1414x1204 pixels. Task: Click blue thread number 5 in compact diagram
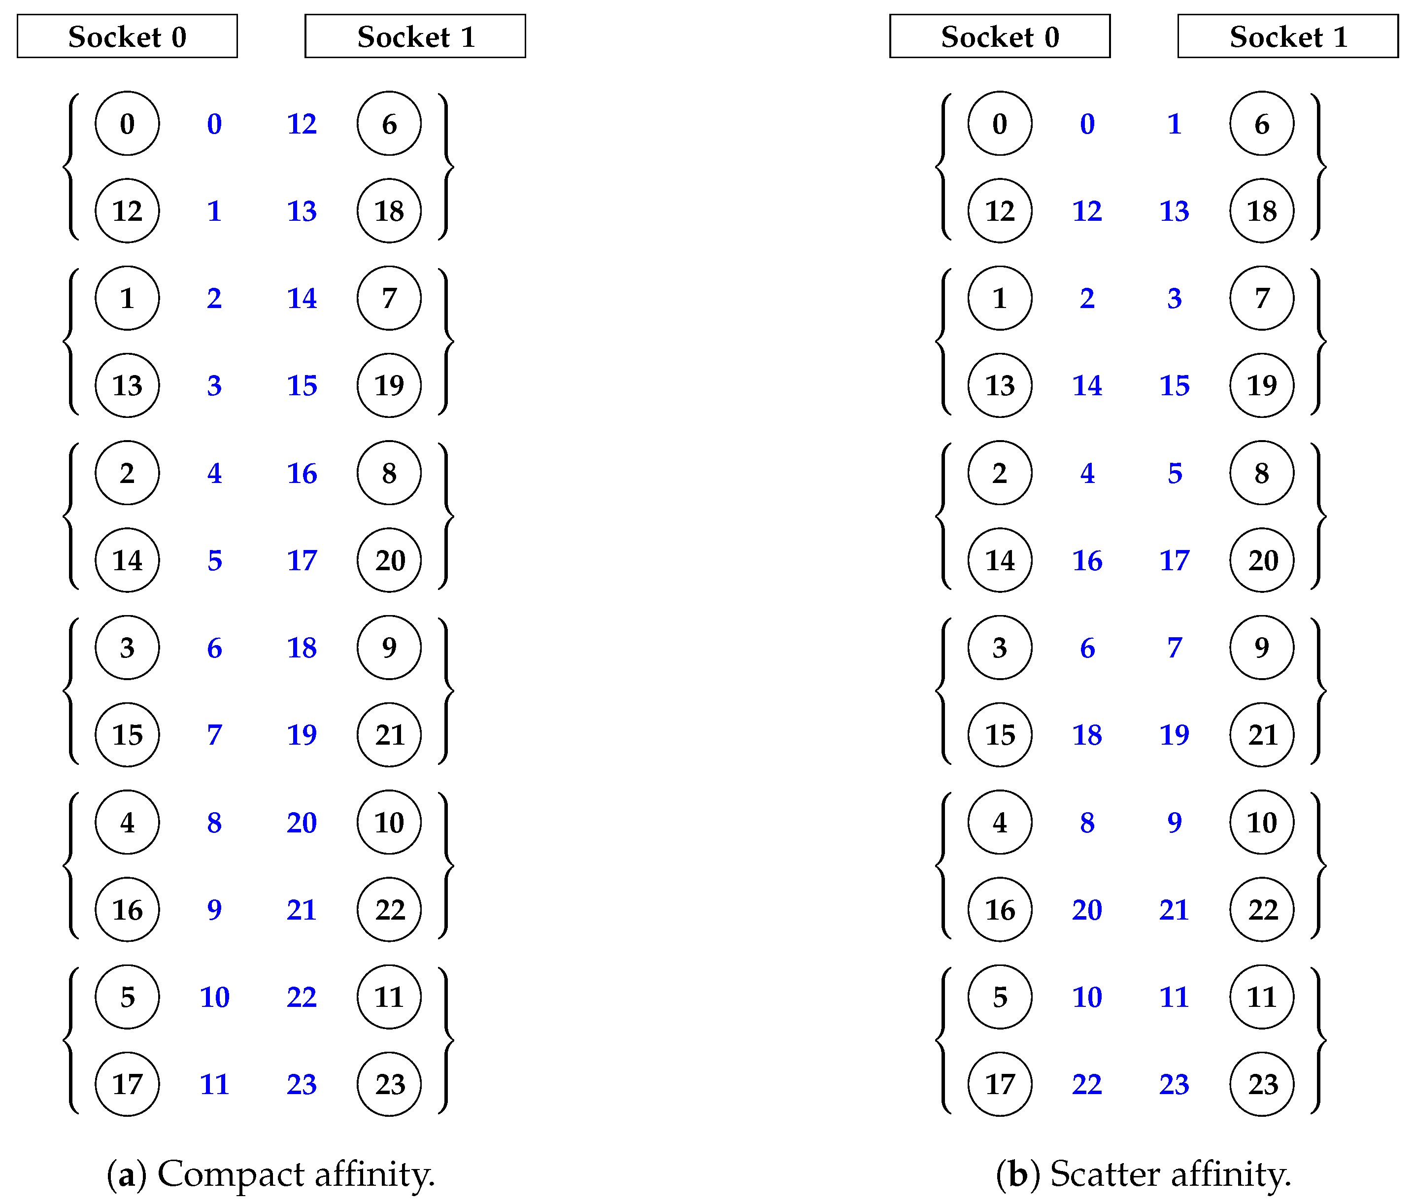(x=214, y=560)
